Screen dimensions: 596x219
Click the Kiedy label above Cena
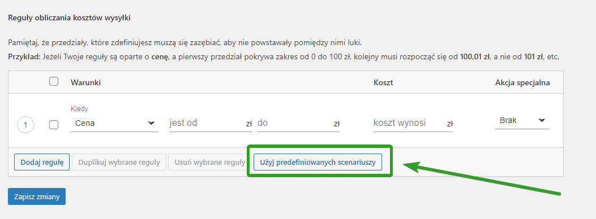pos(79,109)
